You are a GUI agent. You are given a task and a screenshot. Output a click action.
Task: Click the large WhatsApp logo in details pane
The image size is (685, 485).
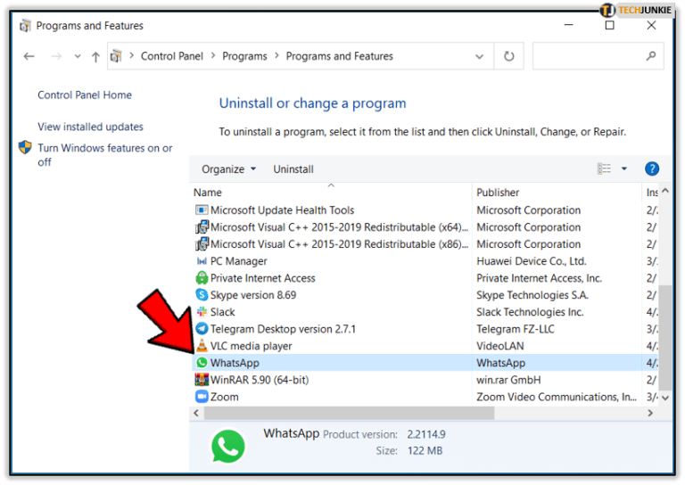pyautogui.click(x=228, y=446)
